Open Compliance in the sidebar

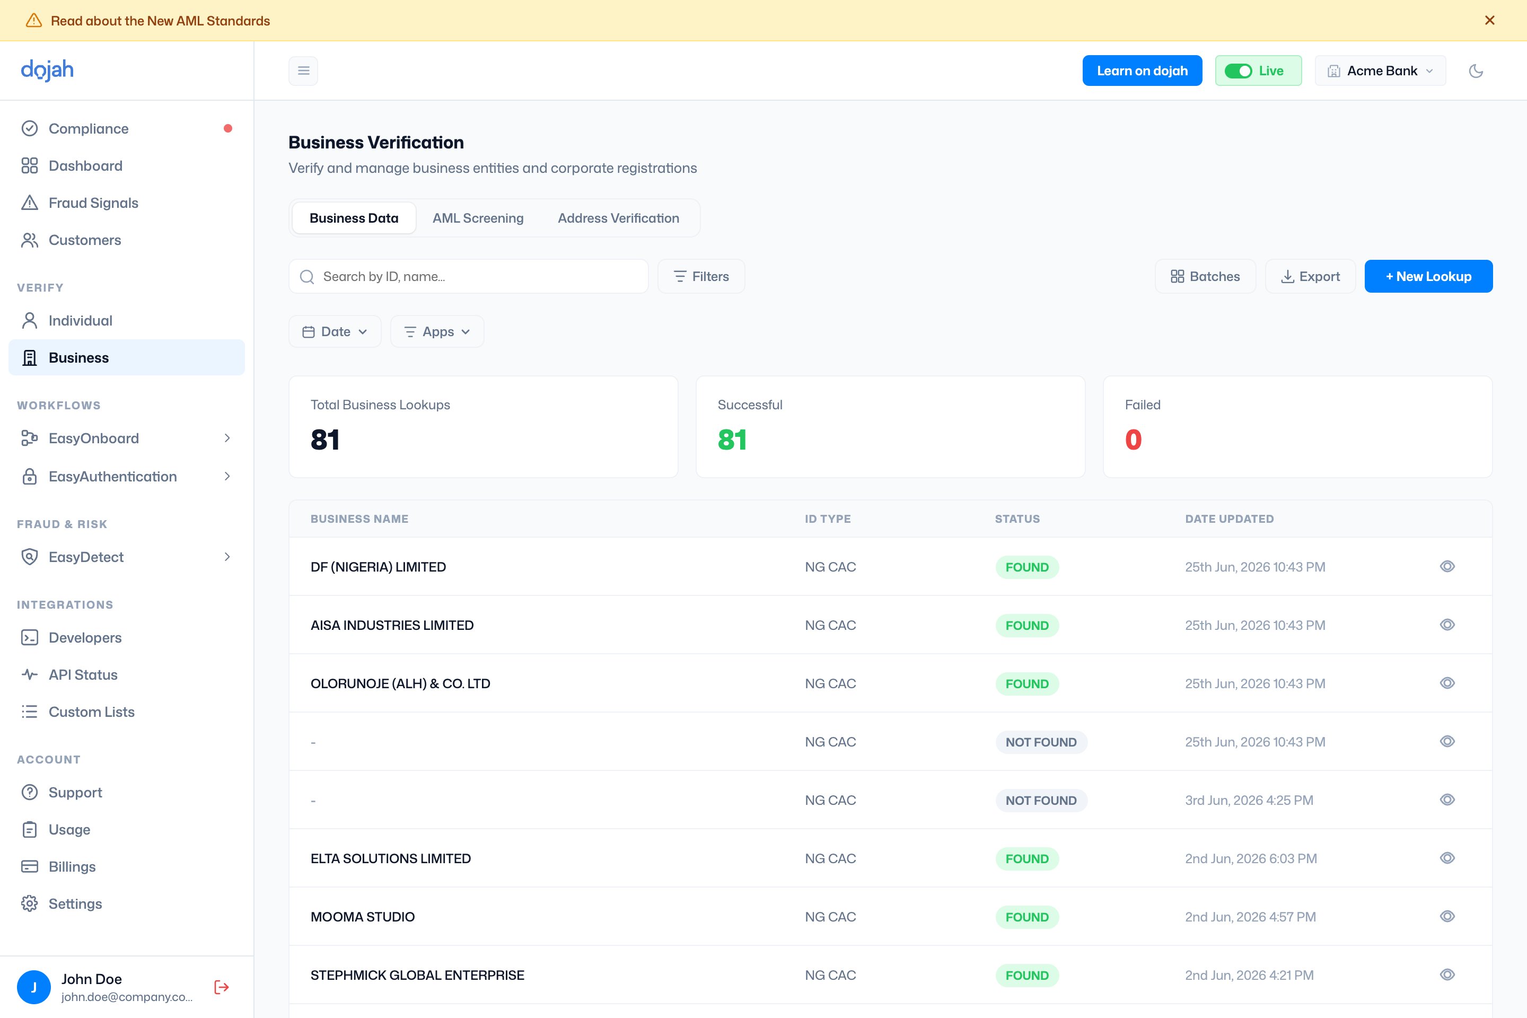(x=127, y=128)
